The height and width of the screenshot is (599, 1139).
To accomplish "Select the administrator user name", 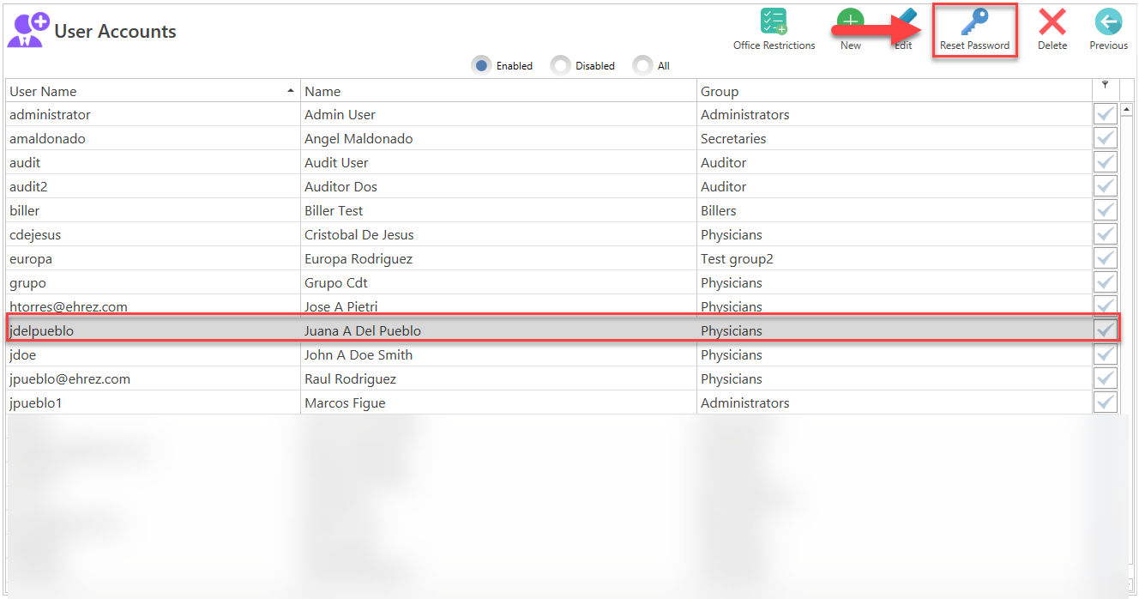I will click(x=50, y=114).
